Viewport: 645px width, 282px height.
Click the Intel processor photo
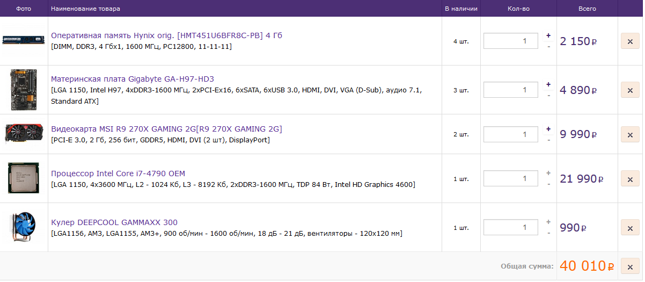(x=24, y=178)
